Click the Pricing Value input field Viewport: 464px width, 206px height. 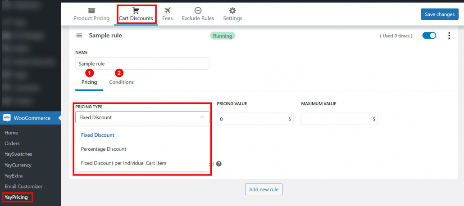pyautogui.click(x=255, y=119)
